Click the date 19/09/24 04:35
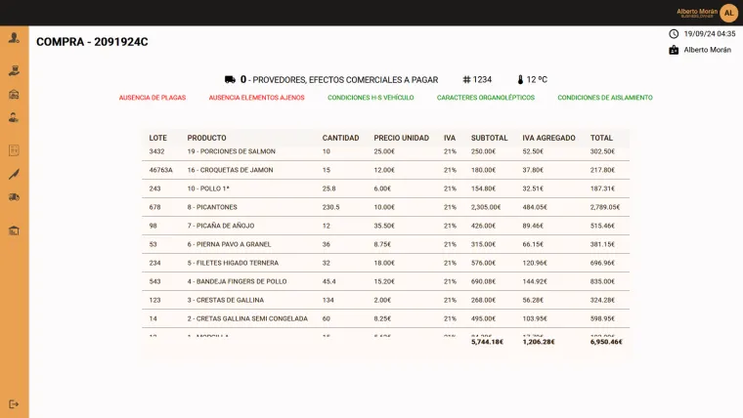Viewport: 743px width, 418px height. 710,33
